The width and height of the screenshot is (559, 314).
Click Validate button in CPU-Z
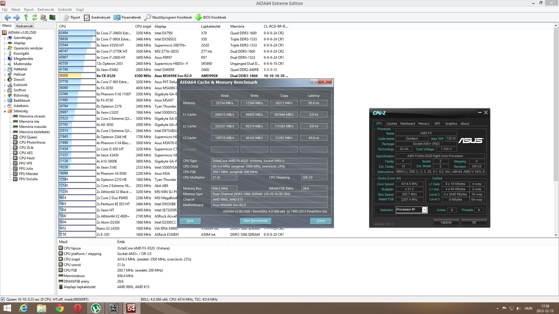pyautogui.click(x=446, y=222)
